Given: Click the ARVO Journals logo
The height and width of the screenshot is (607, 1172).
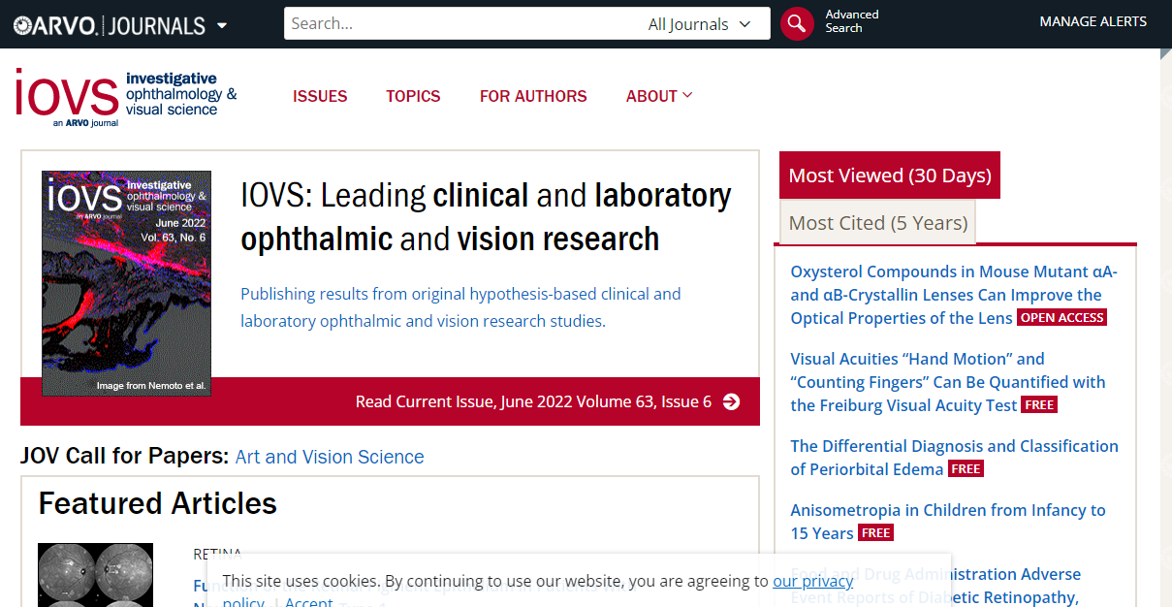Looking at the screenshot, I should point(109,25).
